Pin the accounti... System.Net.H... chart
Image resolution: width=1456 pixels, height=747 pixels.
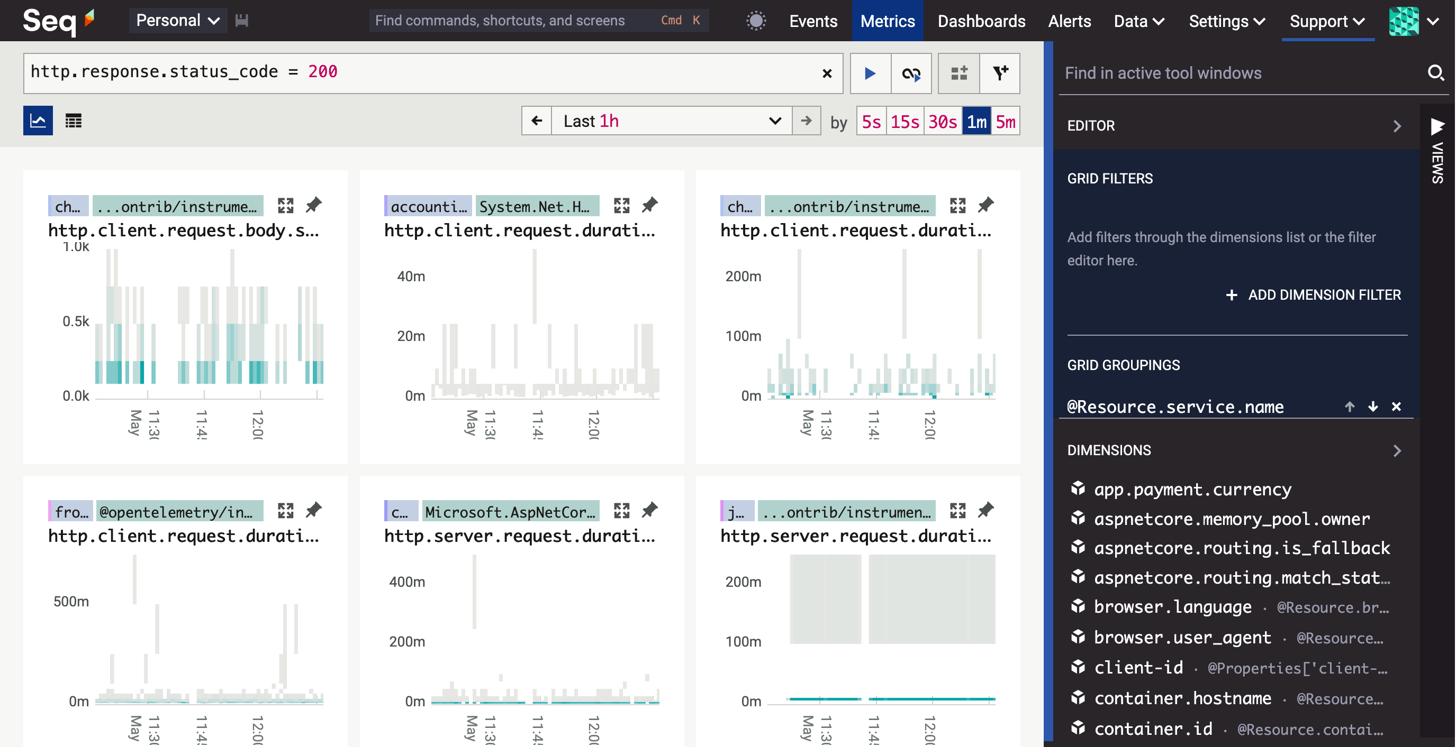pos(650,206)
